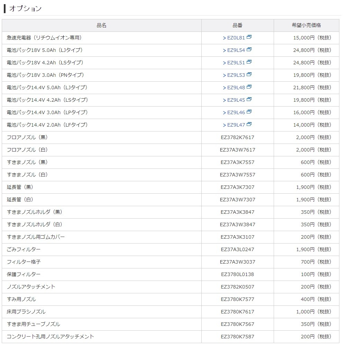Select 電池パック14.4V 3.0Ah（LPタイプ）row name
346x348 pixels.
[x=47, y=112]
